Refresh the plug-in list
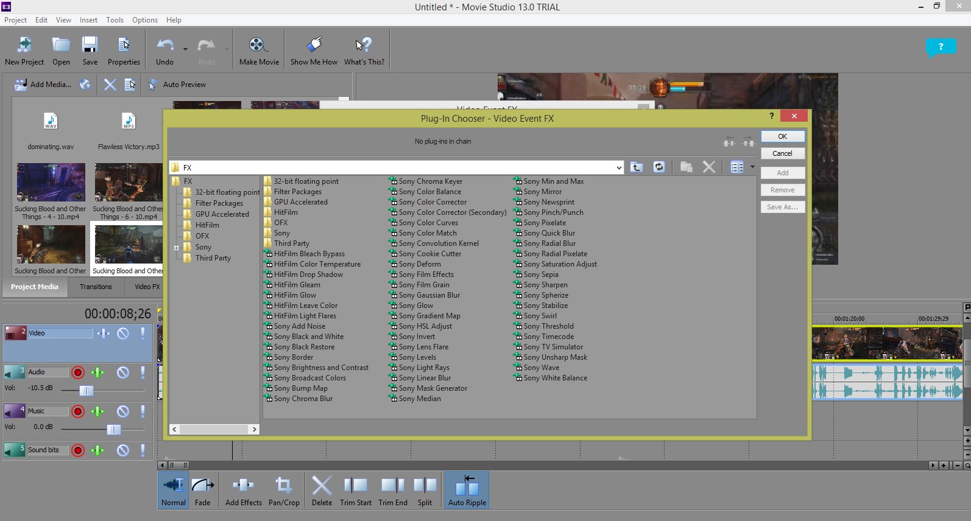 click(659, 167)
